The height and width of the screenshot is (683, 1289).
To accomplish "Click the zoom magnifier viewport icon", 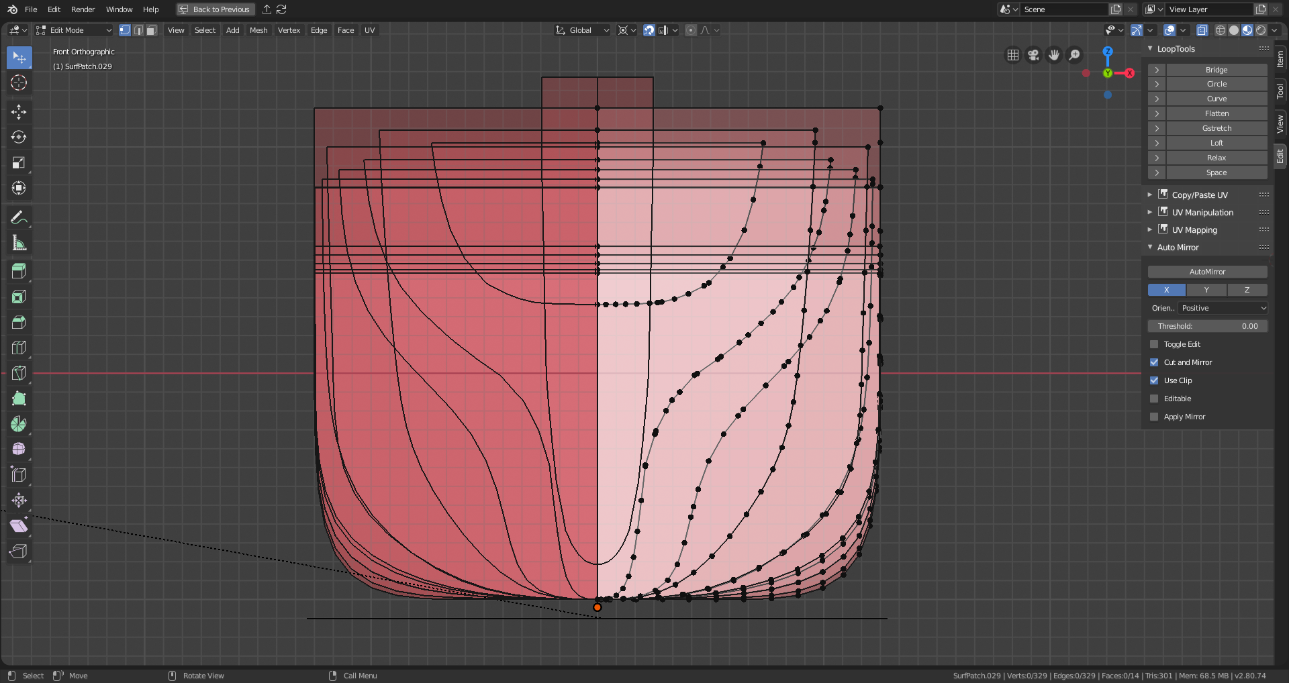I will (1074, 55).
